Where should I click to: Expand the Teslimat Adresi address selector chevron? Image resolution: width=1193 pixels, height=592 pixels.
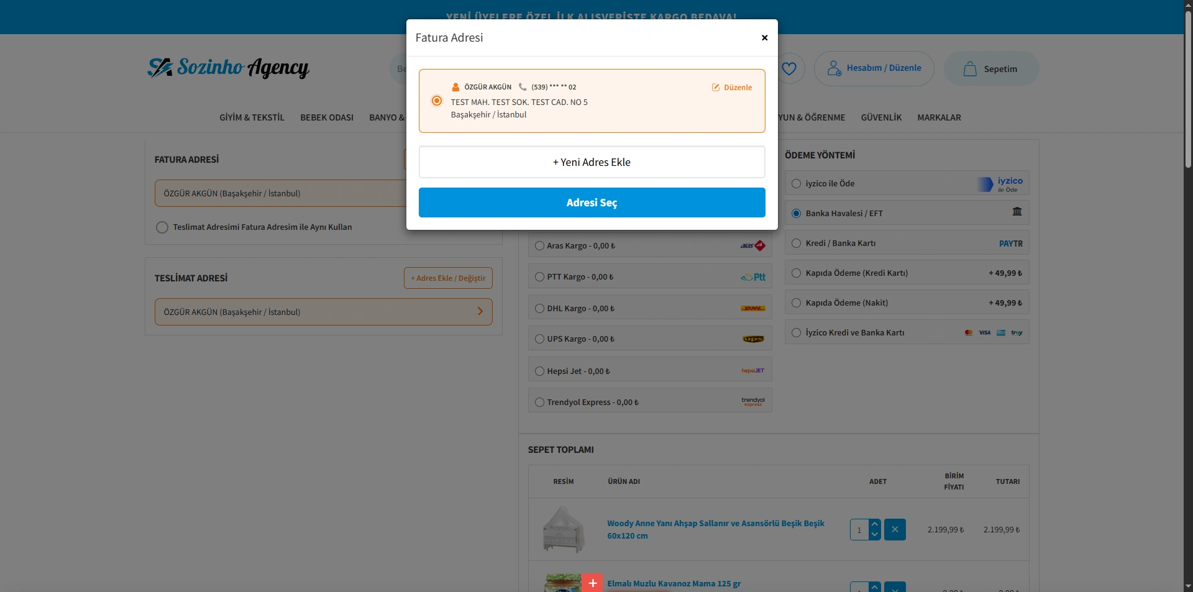480,312
